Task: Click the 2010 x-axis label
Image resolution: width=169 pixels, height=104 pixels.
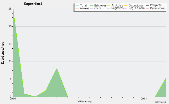Action: click(x=13, y=98)
